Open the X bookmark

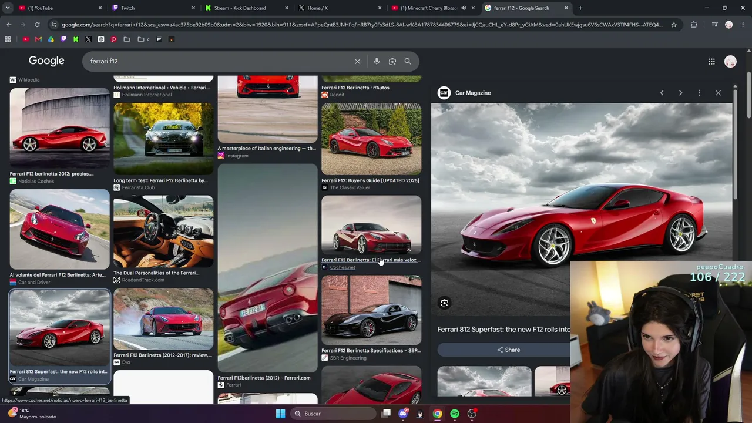[88, 39]
